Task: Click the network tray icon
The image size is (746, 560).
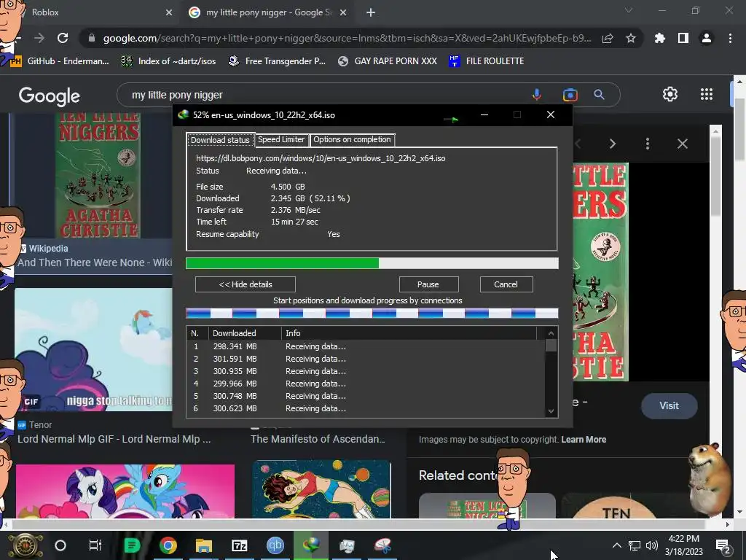Action: (x=635, y=545)
